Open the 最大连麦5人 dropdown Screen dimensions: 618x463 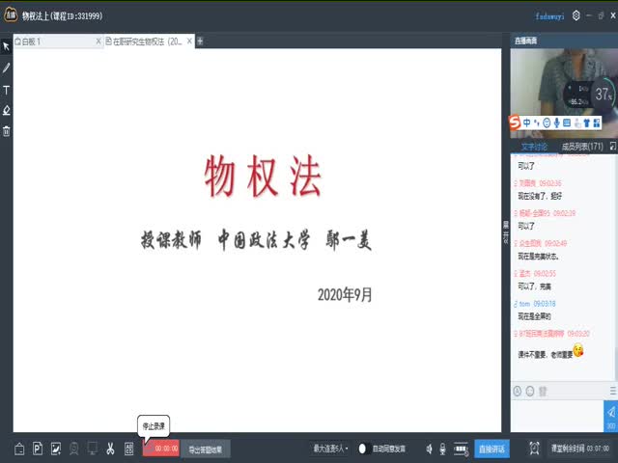coord(330,449)
